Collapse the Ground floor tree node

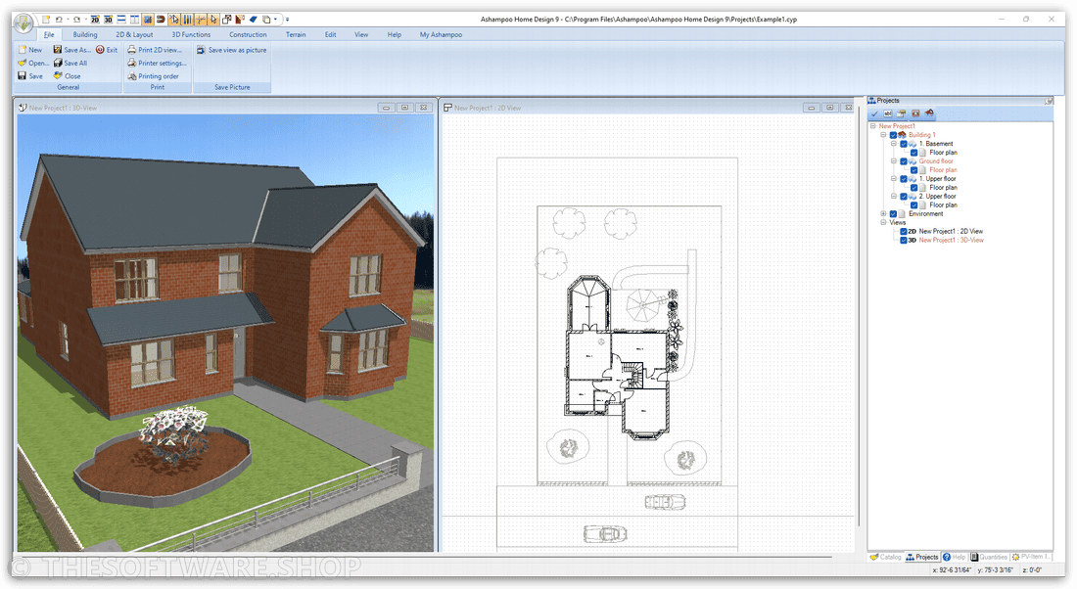(894, 161)
